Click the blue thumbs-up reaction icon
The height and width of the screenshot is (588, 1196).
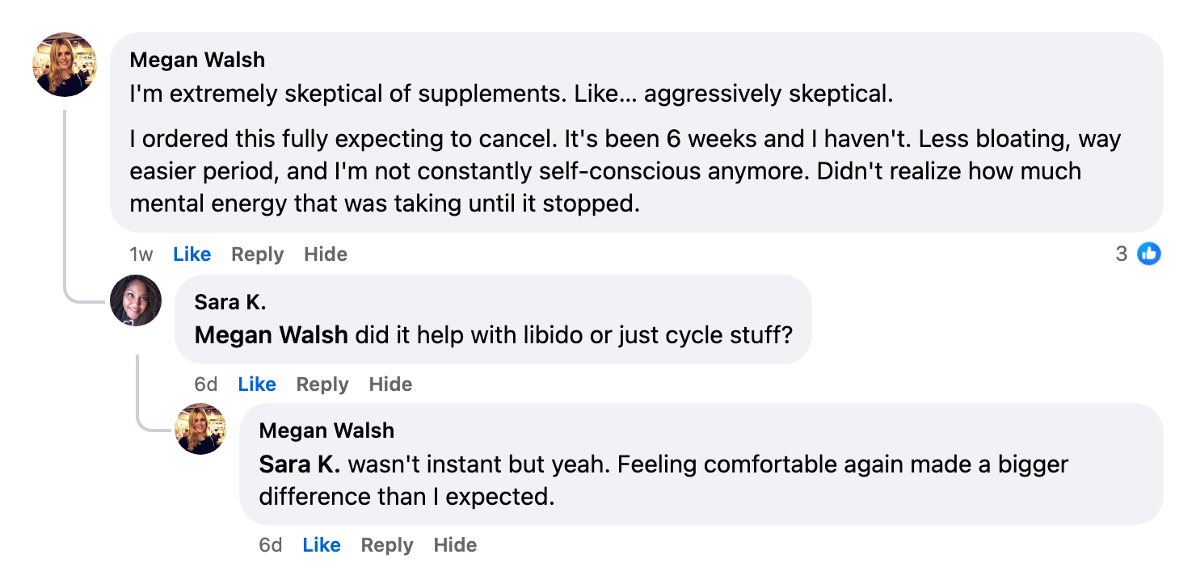pos(1150,254)
